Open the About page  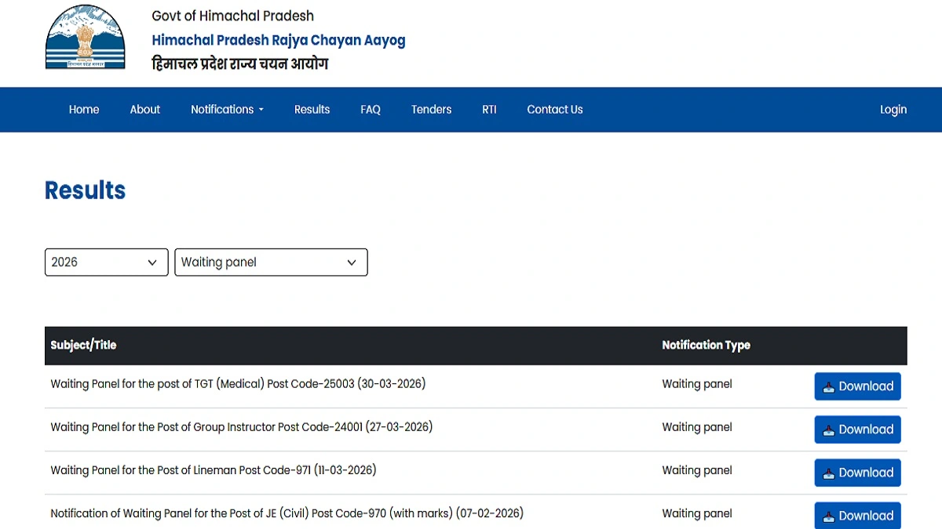tap(144, 109)
